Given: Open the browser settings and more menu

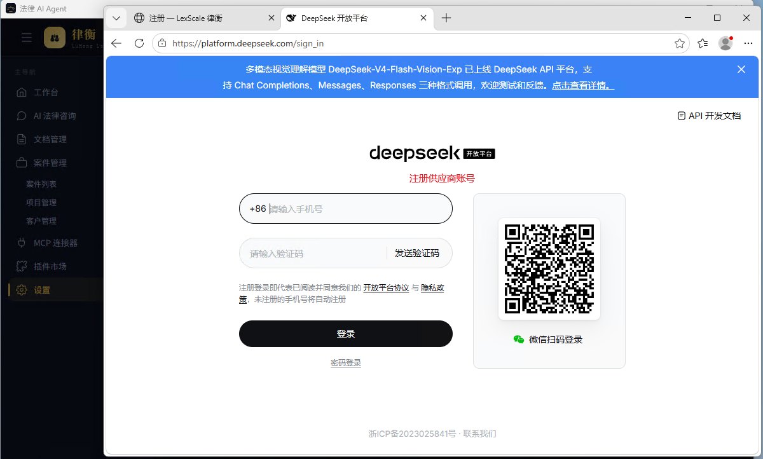Looking at the screenshot, I should [748, 43].
